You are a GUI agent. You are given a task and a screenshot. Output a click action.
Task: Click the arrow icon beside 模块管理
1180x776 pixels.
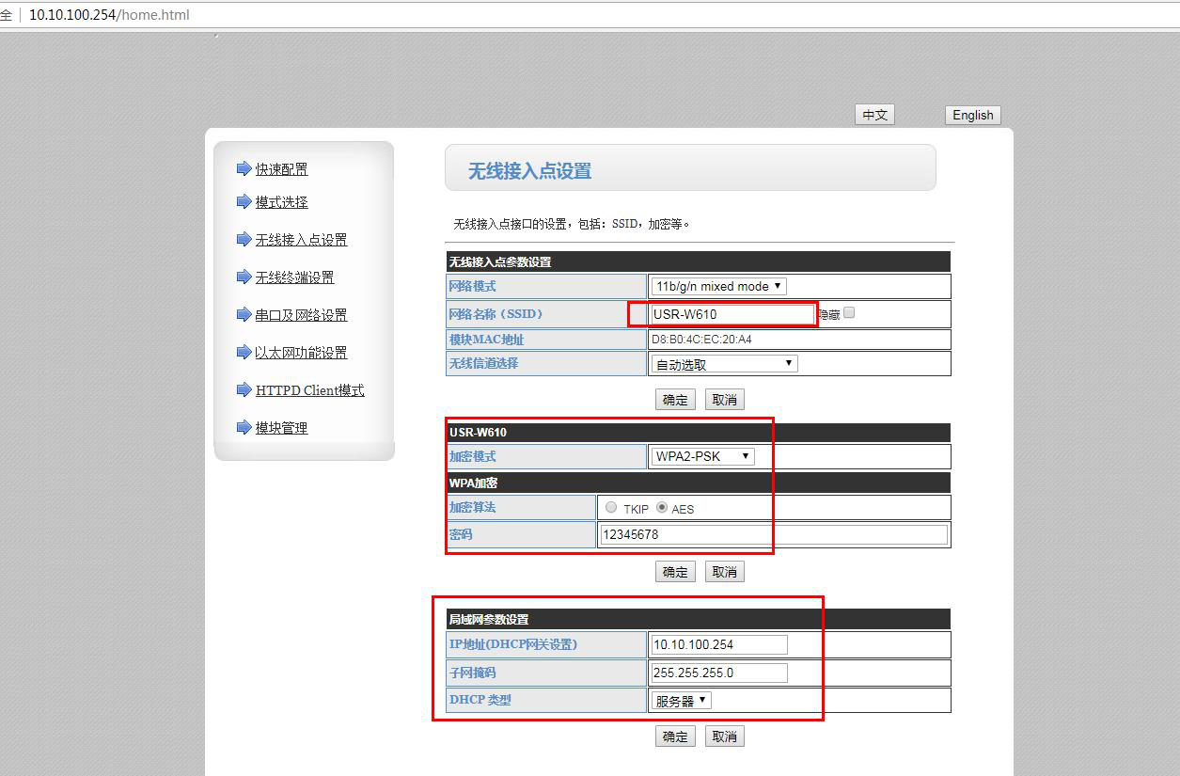pyautogui.click(x=244, y=428)
